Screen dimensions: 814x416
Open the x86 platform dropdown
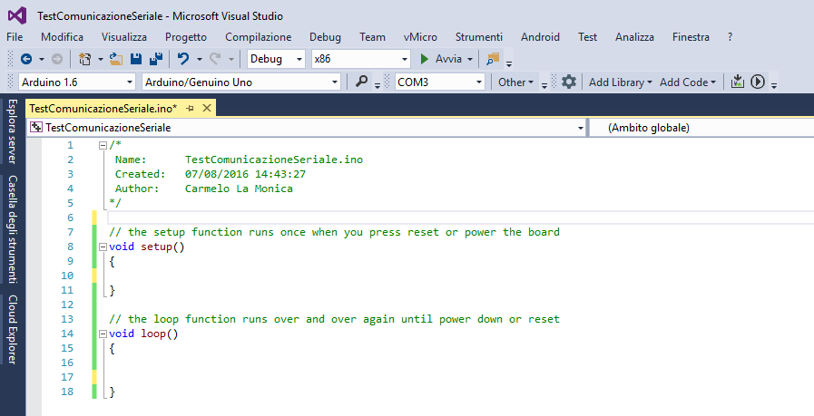coord(361,59)
